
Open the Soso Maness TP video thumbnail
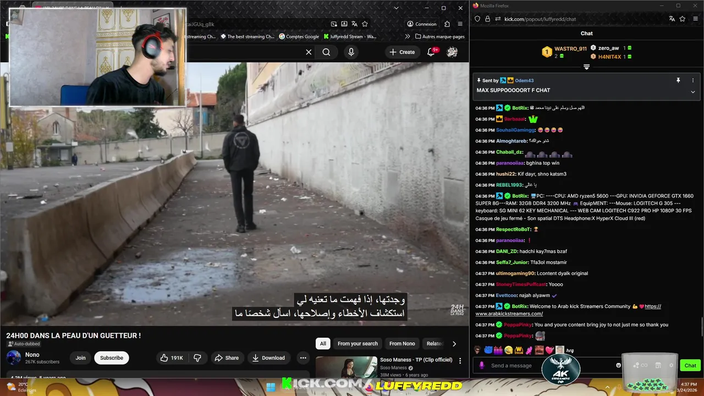click(346, 367)
